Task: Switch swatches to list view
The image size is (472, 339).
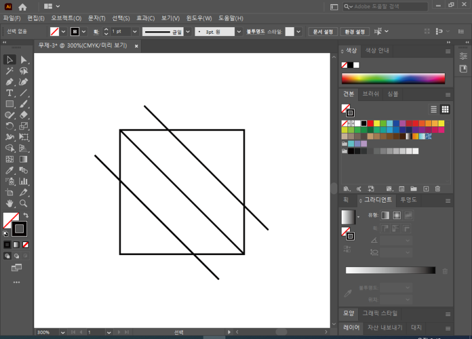Action: pos(434,109)
